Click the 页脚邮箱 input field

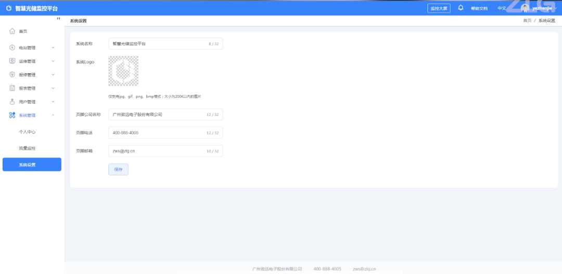(165, 151)
